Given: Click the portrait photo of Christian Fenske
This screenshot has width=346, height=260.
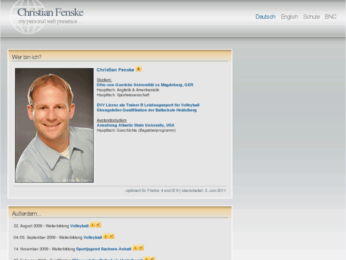Looking at the screenshot, I should point(54,125).
